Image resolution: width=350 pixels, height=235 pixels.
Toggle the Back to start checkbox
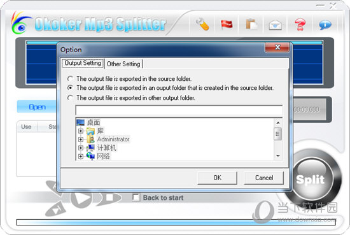pos(136,197)
